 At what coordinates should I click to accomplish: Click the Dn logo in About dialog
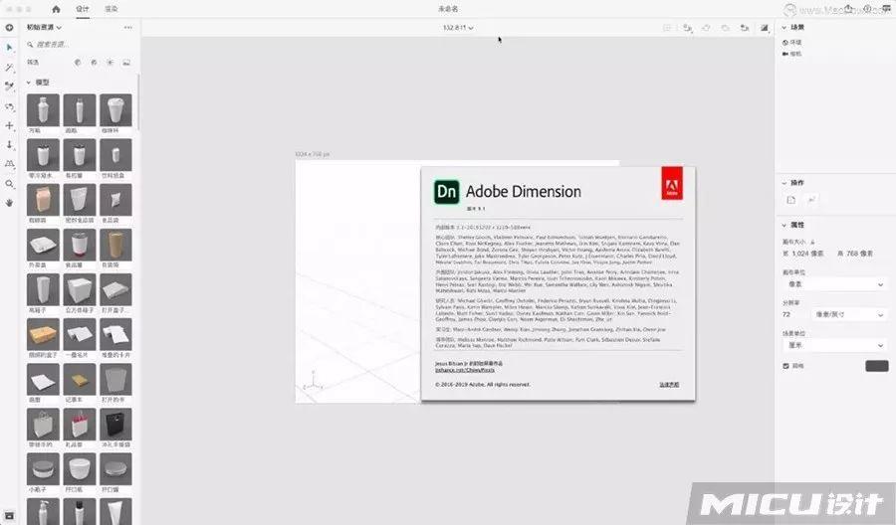point(446,192)
